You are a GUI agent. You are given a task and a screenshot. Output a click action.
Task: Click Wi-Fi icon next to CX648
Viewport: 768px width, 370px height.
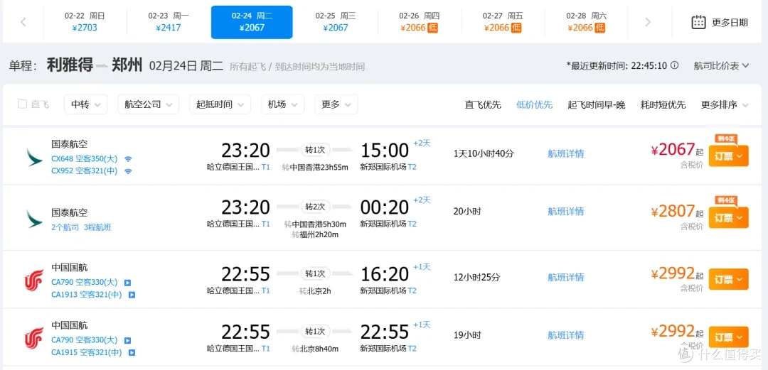click(x=128, y=159)
